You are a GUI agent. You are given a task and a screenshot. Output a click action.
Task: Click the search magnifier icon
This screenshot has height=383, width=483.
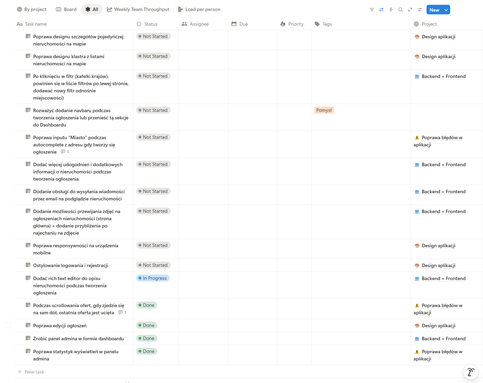point(401,10)
